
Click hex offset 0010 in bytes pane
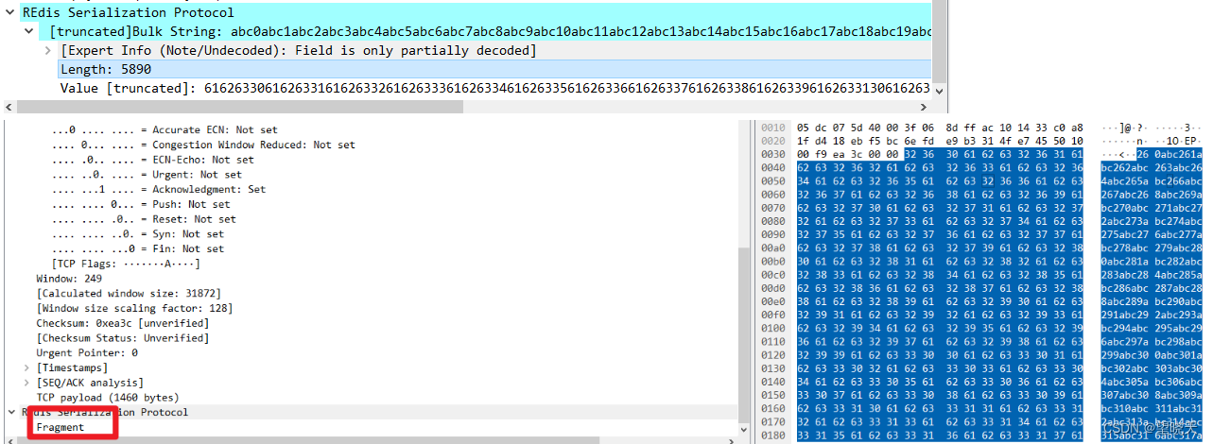(772, 128)
